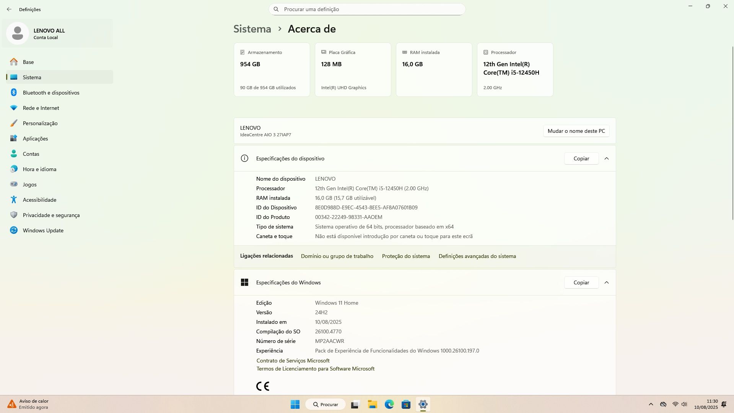Open the Armazenamento 954 GB card

click(x=272, y=70)
